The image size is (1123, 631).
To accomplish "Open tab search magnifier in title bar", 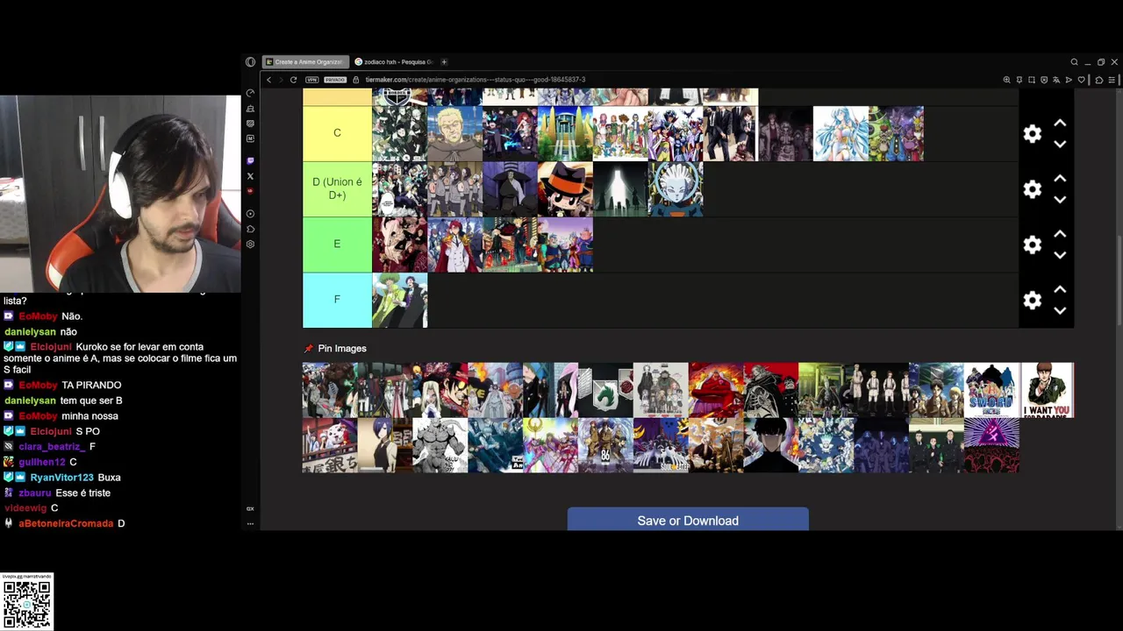I will (1074, 62).
